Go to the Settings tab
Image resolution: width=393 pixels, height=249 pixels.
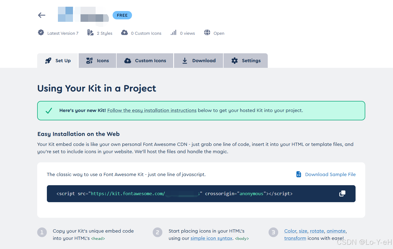click(x=246, y=61)
